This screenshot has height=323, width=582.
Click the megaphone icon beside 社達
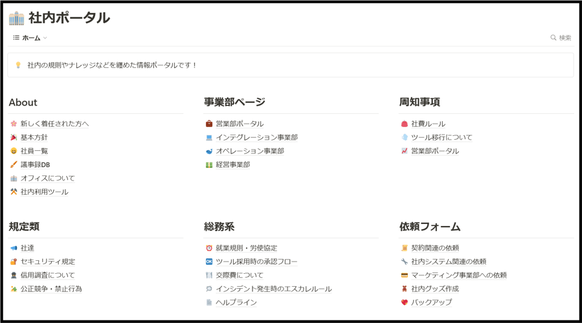[x=14, y=248]
